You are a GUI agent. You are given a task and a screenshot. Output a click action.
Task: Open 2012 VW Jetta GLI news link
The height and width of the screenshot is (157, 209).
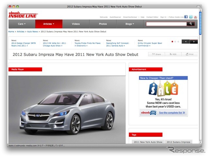[x=55, y=44]
